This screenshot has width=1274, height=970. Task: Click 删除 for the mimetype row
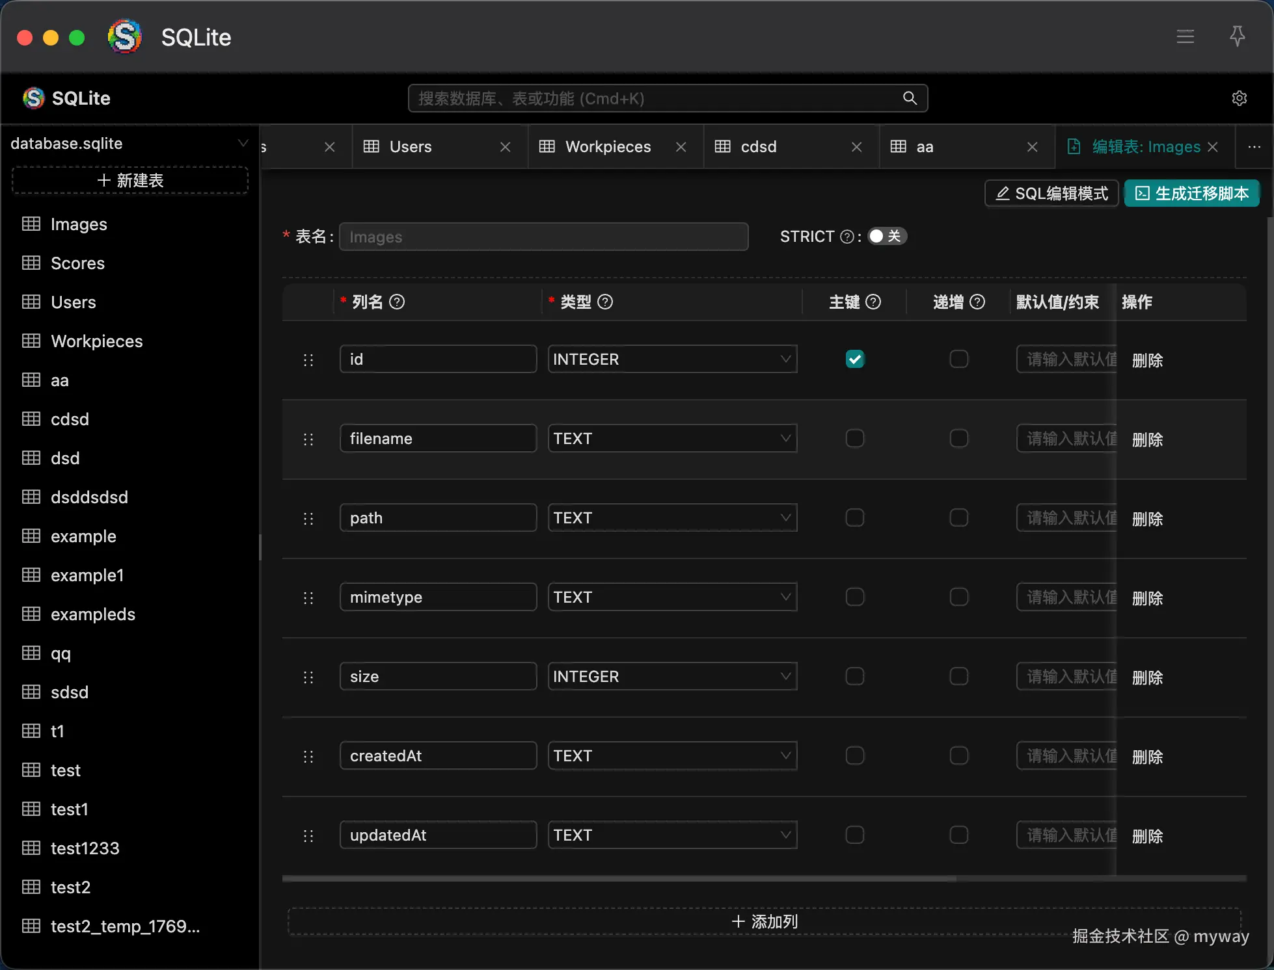click(x=1147, y=598)
